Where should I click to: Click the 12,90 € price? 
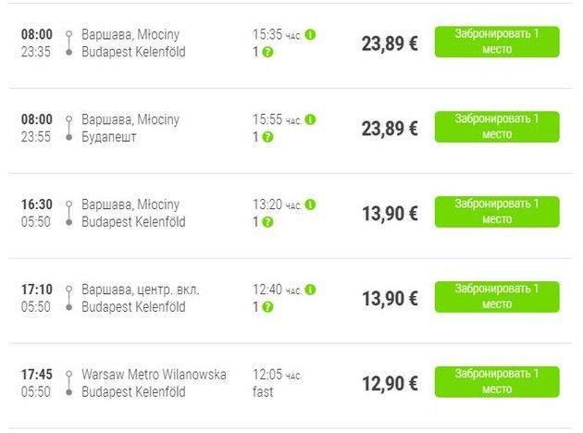coord(390,384)
